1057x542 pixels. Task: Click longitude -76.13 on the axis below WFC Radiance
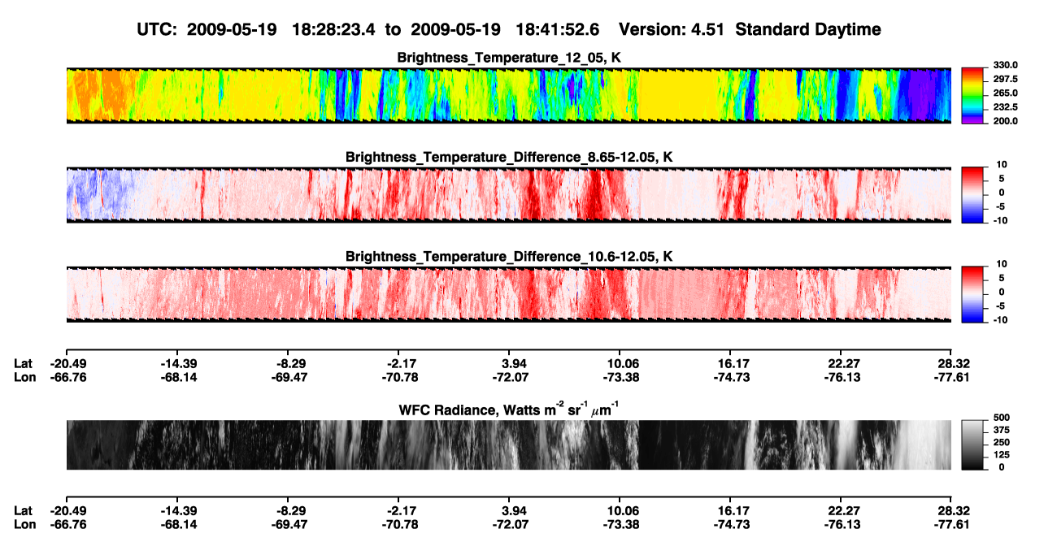coord(842,523)
